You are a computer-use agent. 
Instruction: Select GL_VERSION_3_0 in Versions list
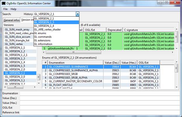coord(15,77)
